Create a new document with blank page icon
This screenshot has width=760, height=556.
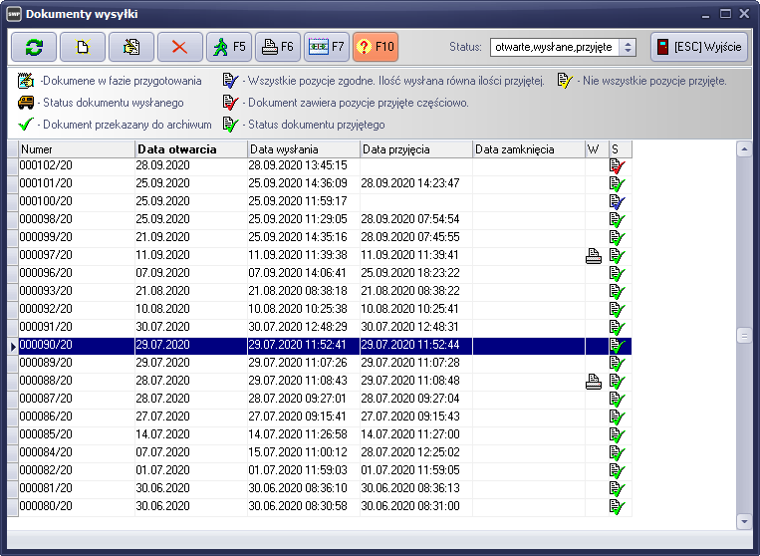point(83,47)
